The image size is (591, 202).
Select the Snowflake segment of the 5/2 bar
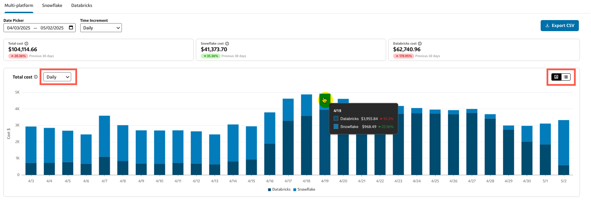(564, 143)
